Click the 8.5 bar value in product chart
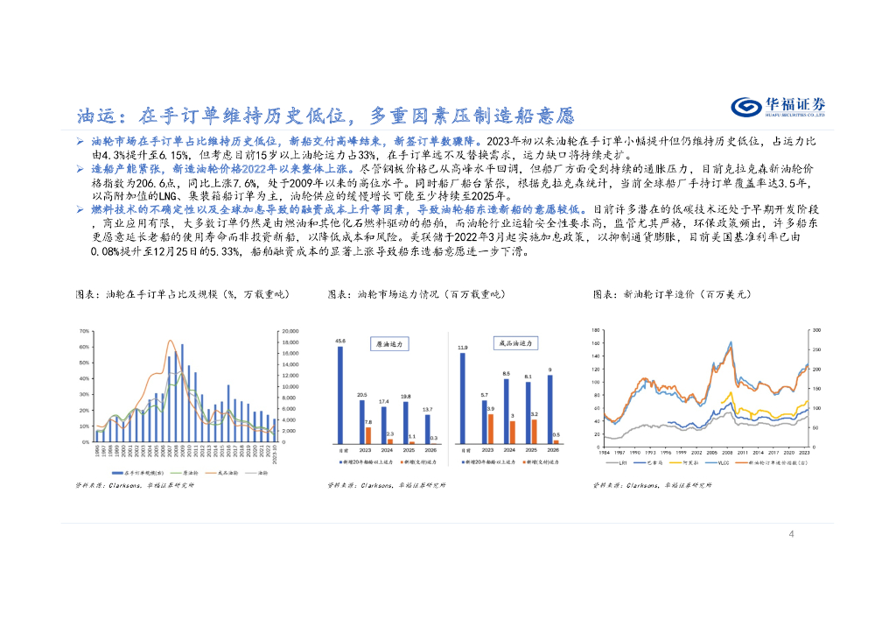Screen dimensions: 896x634 click(507, 374)
